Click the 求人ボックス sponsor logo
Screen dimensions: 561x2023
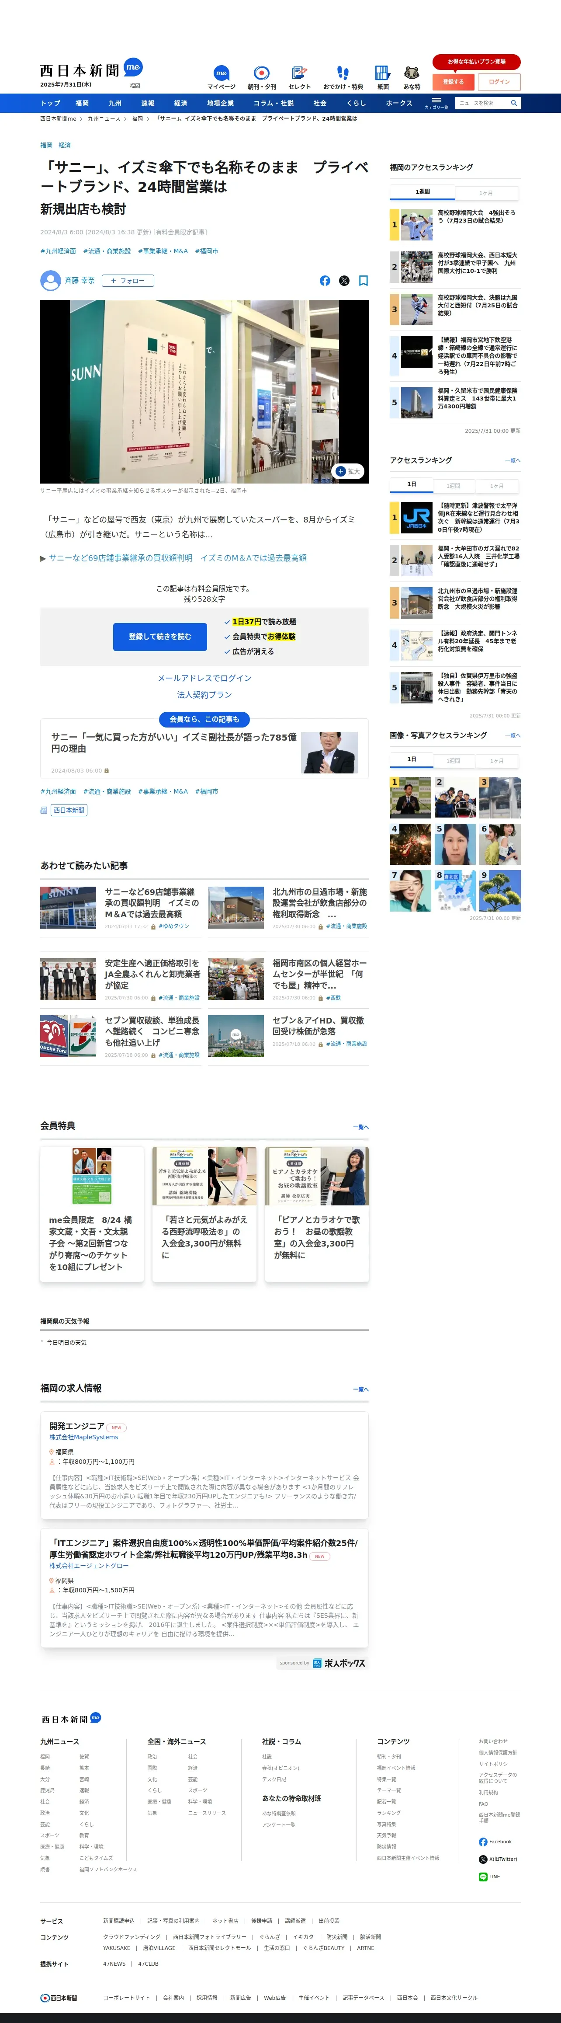pyautogui.click(x=339, y=1663)
